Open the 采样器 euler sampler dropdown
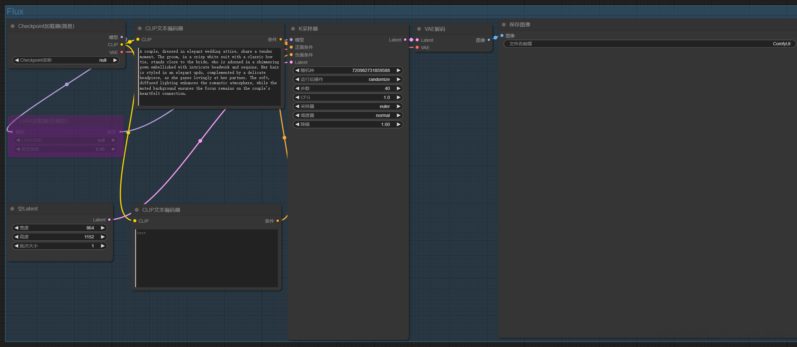The height and width of the screenshot is (347, 797). pos(348,106)
